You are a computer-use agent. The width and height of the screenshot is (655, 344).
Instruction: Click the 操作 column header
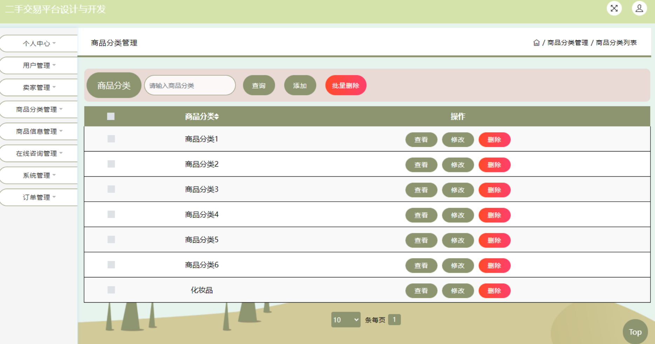coord(458,116)
